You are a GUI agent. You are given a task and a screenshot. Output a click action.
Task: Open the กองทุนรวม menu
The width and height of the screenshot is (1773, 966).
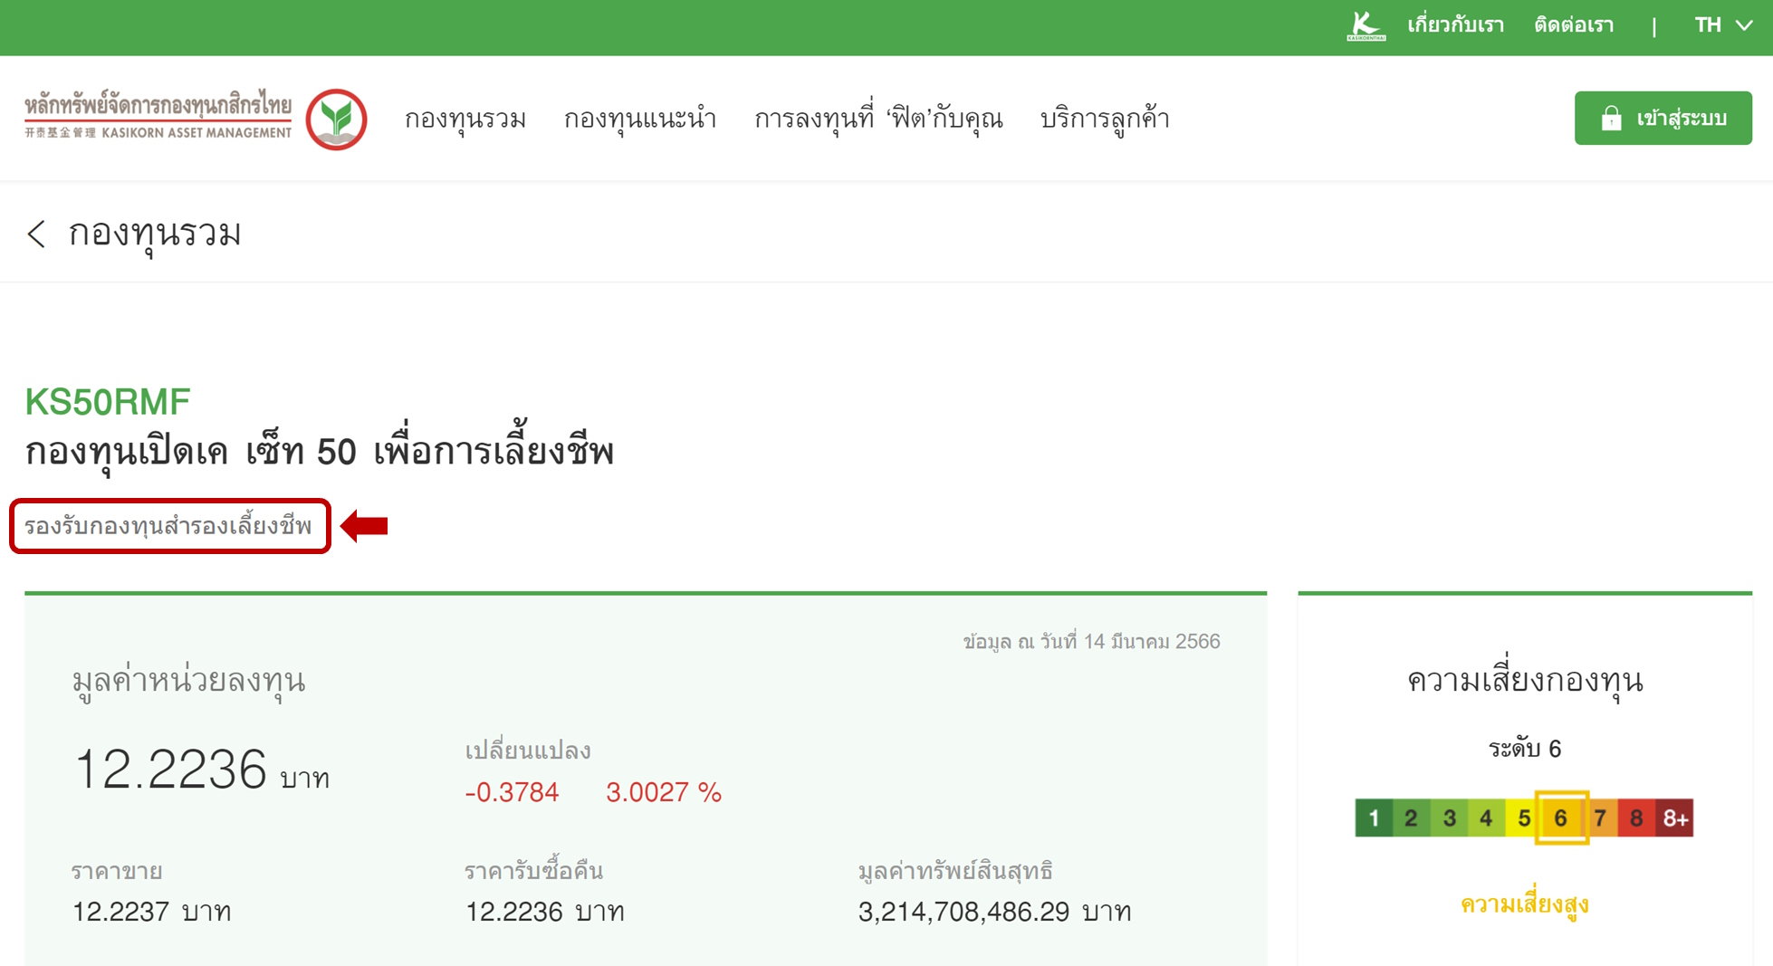tap(465, 119)
